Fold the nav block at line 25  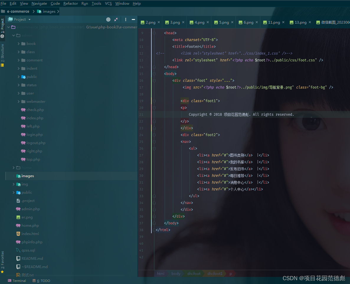154,142
